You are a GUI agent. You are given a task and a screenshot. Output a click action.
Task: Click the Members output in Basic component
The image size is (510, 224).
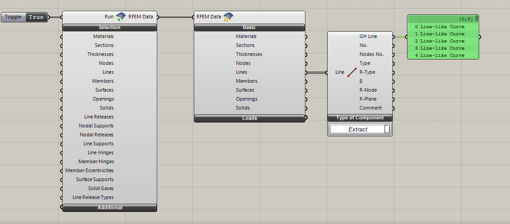(x=247, y=81)
